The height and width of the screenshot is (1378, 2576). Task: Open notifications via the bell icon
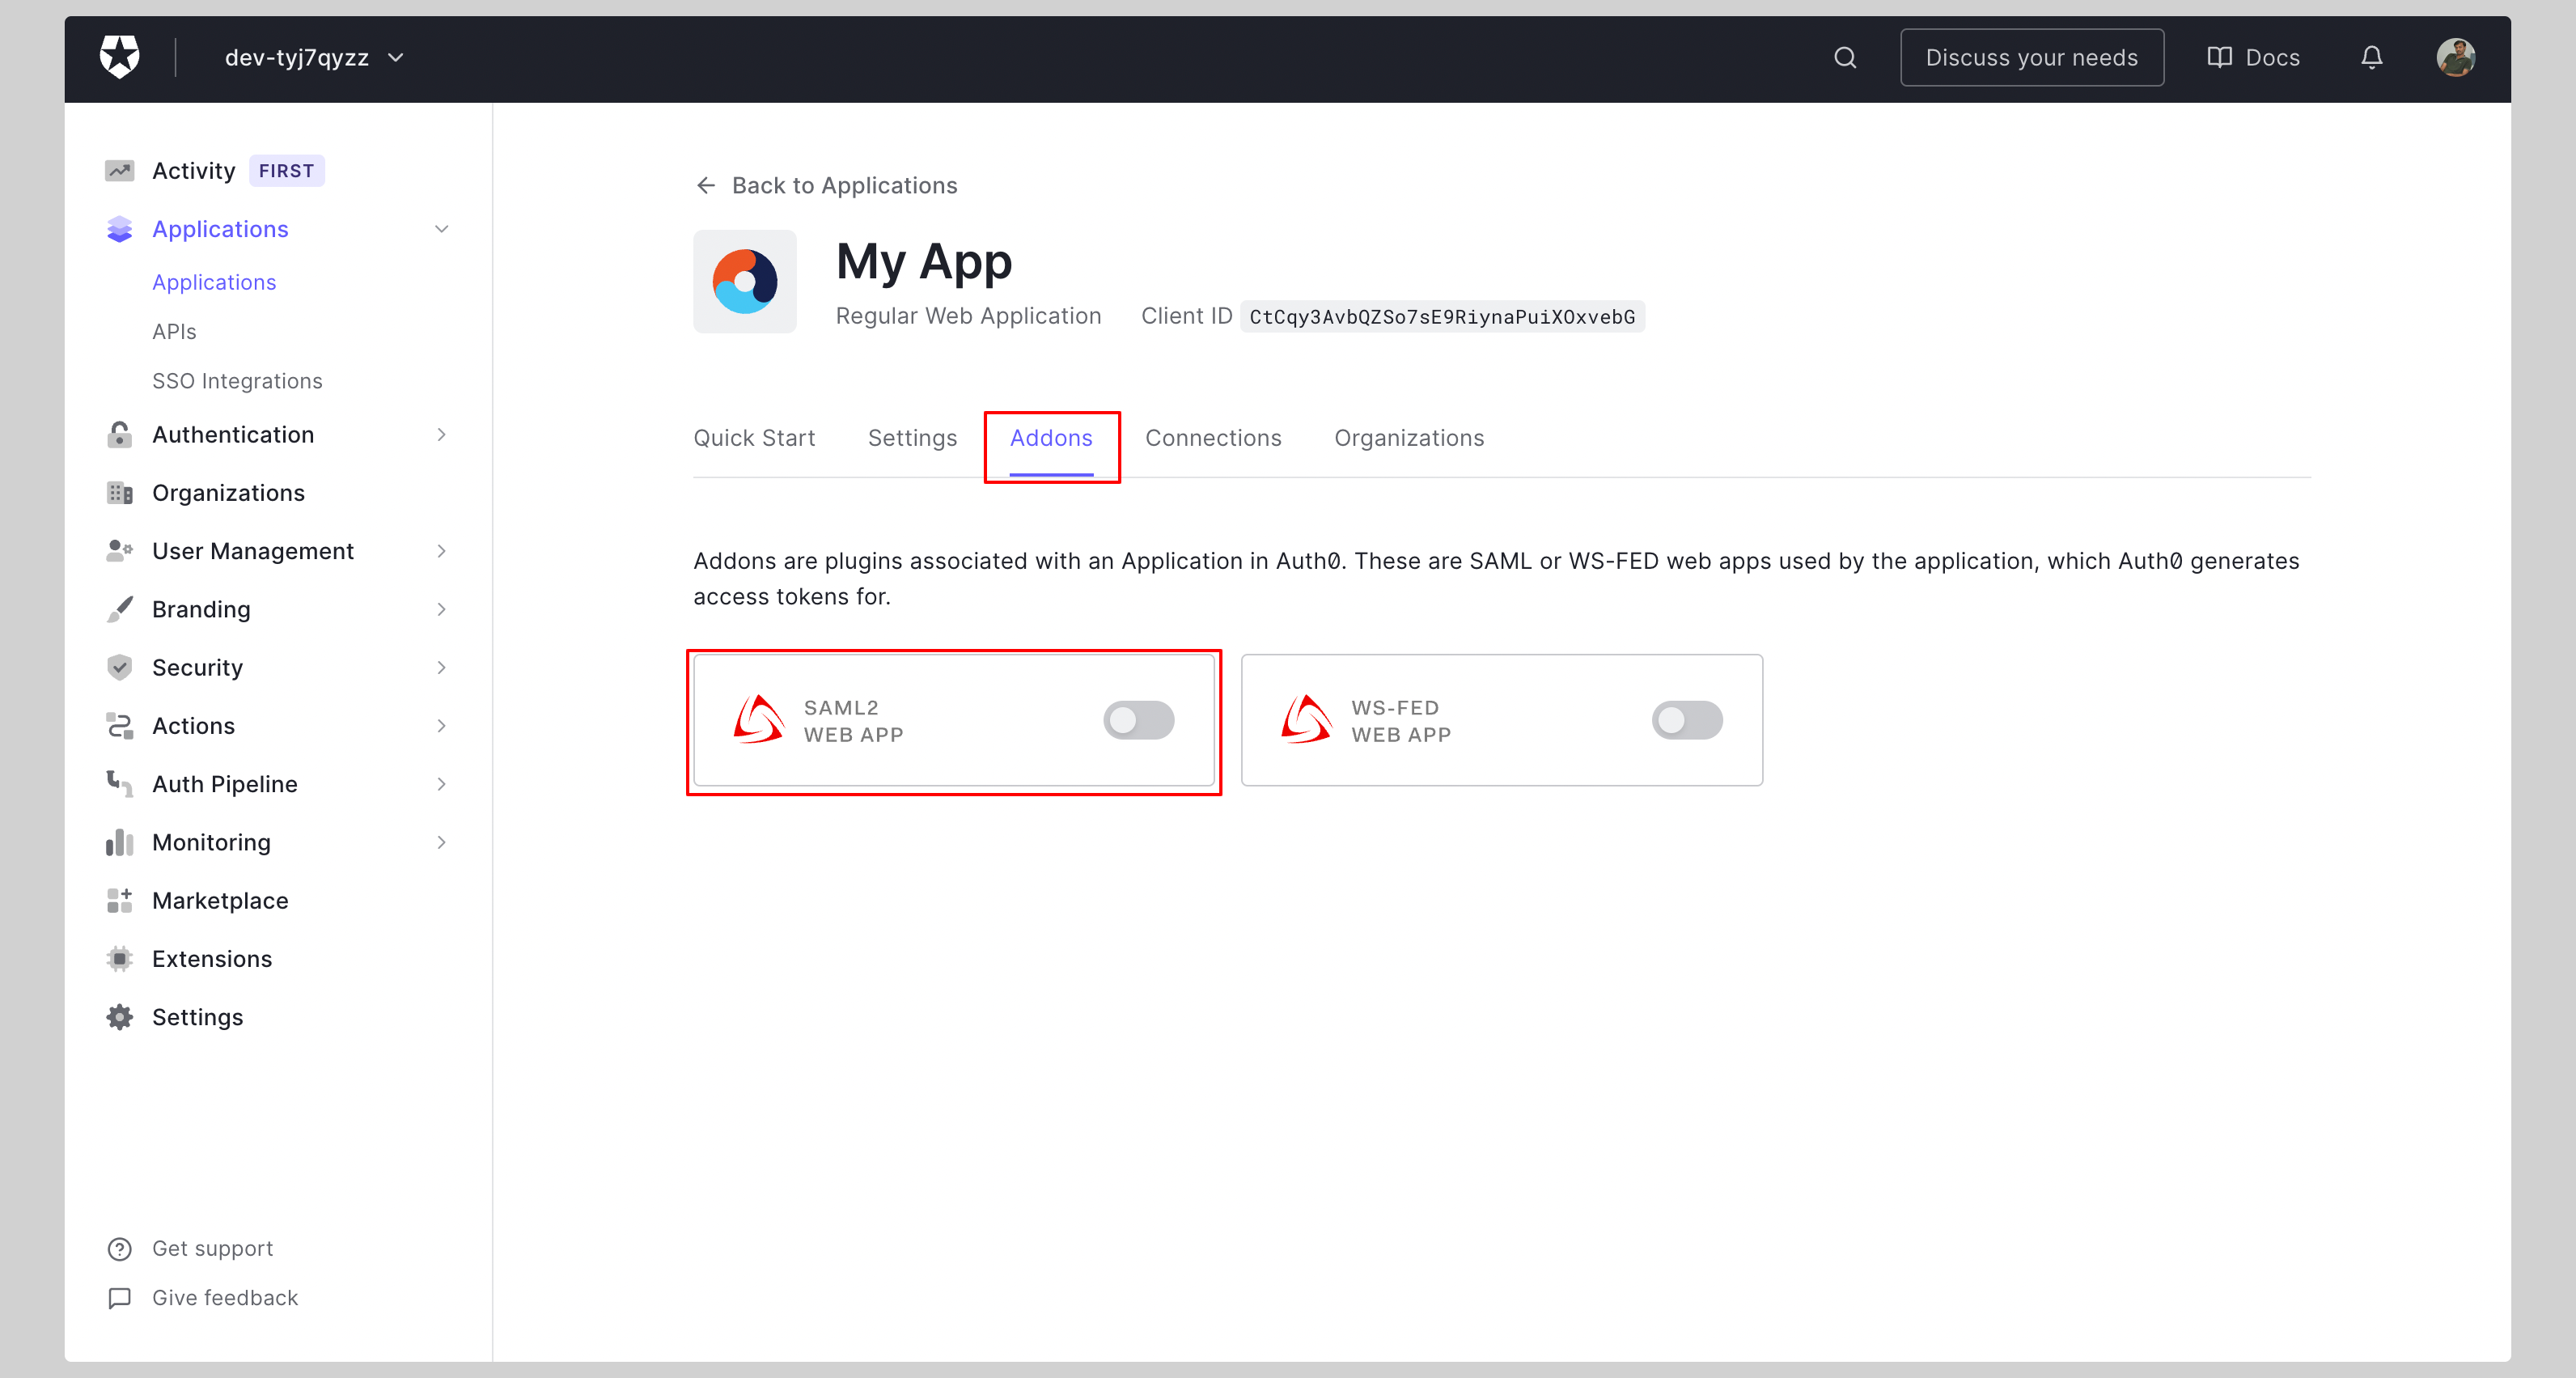pyautogui.click(x=2371, y=57)
